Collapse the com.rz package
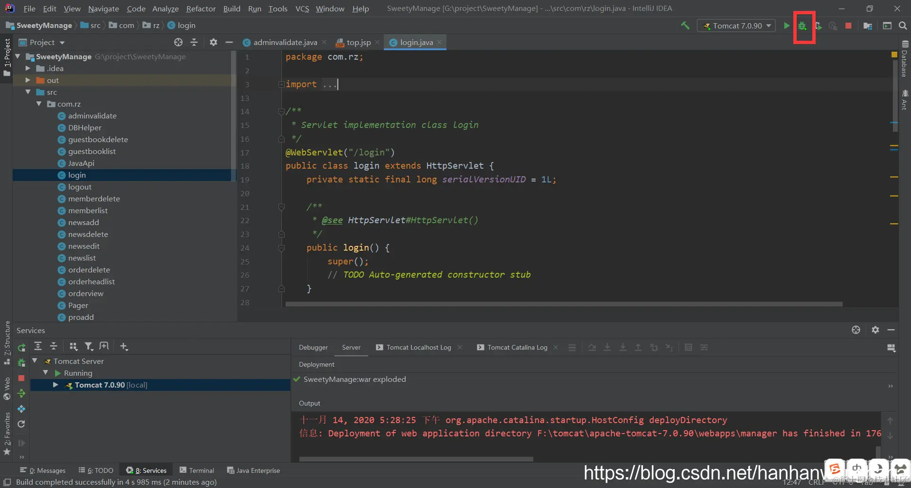The width and height of the screenshot is (911, 488). (x=39, y=104)
